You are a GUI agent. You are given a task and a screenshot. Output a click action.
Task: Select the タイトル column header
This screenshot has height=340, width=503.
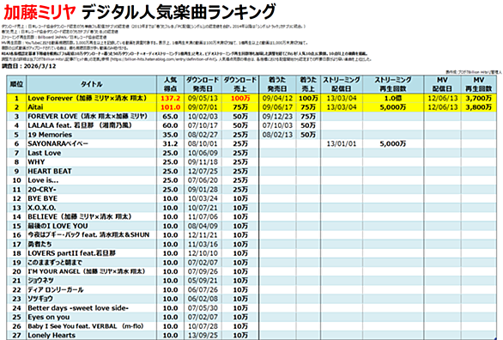92,84
